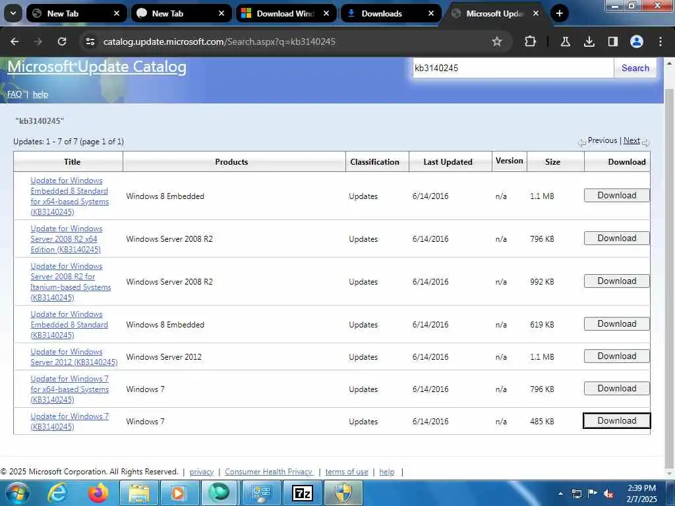Image resolution: width=675 pixels, height=506 pixels.
Task: Open Consumer Health Privacy link
Action: pyautogui.click(x=269, y=472)
